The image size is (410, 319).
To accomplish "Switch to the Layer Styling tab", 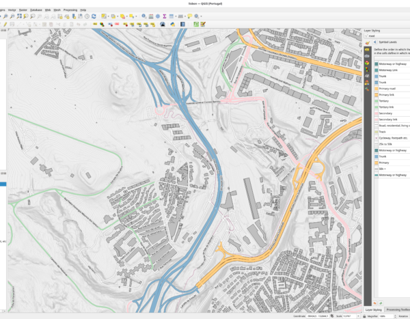I will 373,309.
